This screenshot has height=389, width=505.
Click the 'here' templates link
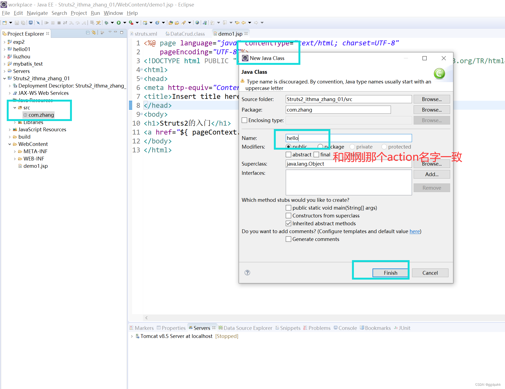coord(415,231)
